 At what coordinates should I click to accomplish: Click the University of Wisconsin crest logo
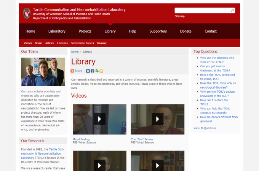27,13
